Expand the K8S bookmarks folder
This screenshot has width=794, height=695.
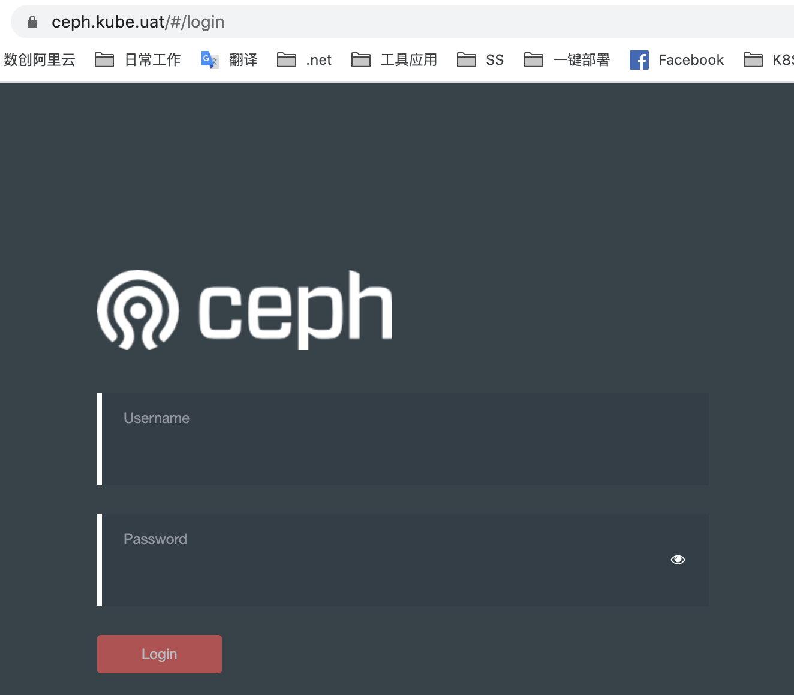(753, 59)
